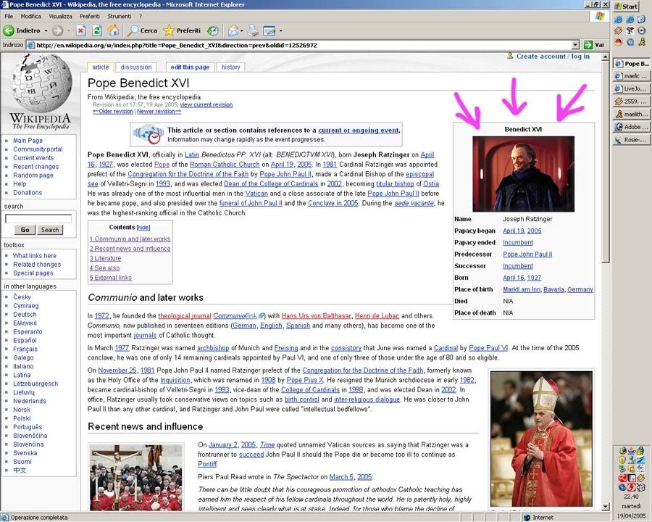652x522 pixels.
Task: Click the infobox portrait image
Action: click(523, 174)
